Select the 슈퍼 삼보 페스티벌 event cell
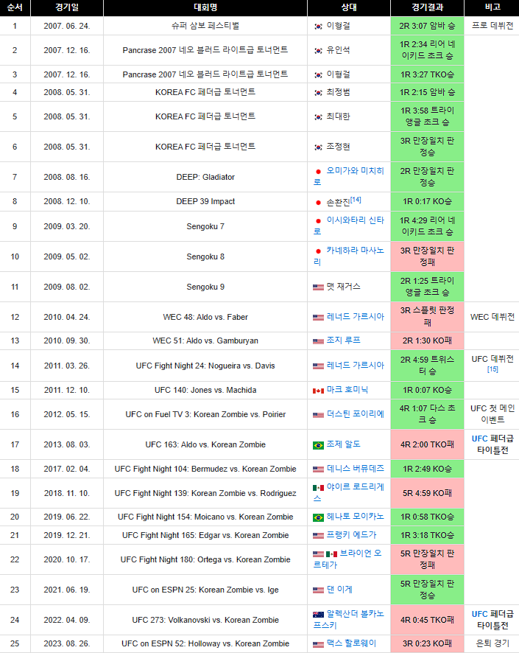The height and width of the screenshot is (653, 519). coord(205,26)
